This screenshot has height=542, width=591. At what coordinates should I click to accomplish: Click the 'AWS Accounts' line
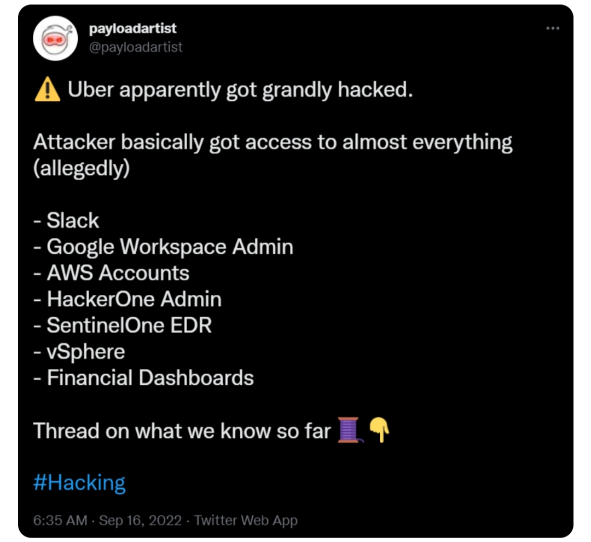coord(111,272)
